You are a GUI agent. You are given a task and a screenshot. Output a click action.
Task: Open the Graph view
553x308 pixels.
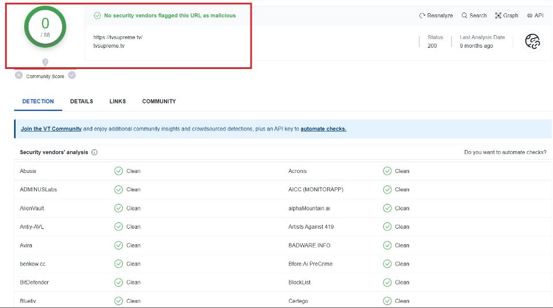point(506,16)
